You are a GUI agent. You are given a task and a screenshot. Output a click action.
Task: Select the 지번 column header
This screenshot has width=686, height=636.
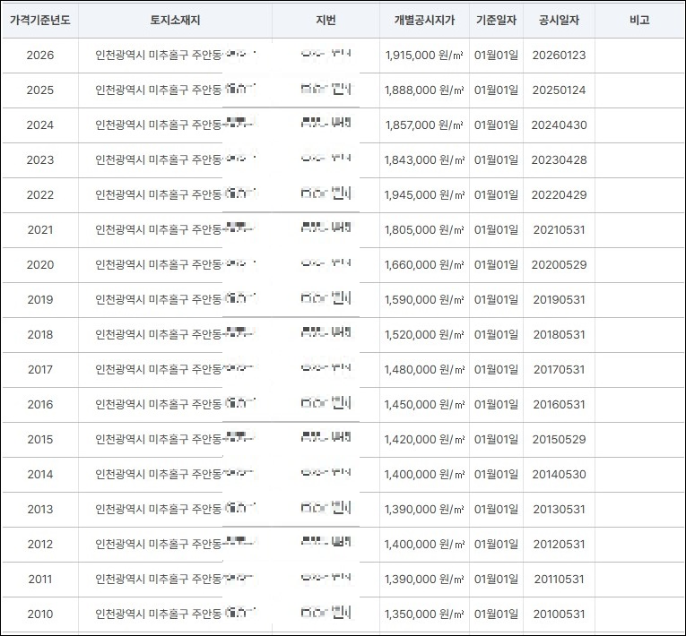pos(326,20)
